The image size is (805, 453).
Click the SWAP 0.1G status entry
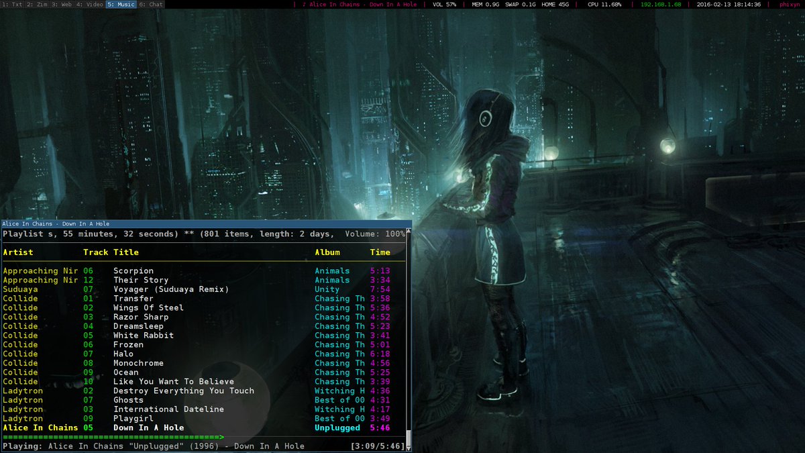coord(521,4)
